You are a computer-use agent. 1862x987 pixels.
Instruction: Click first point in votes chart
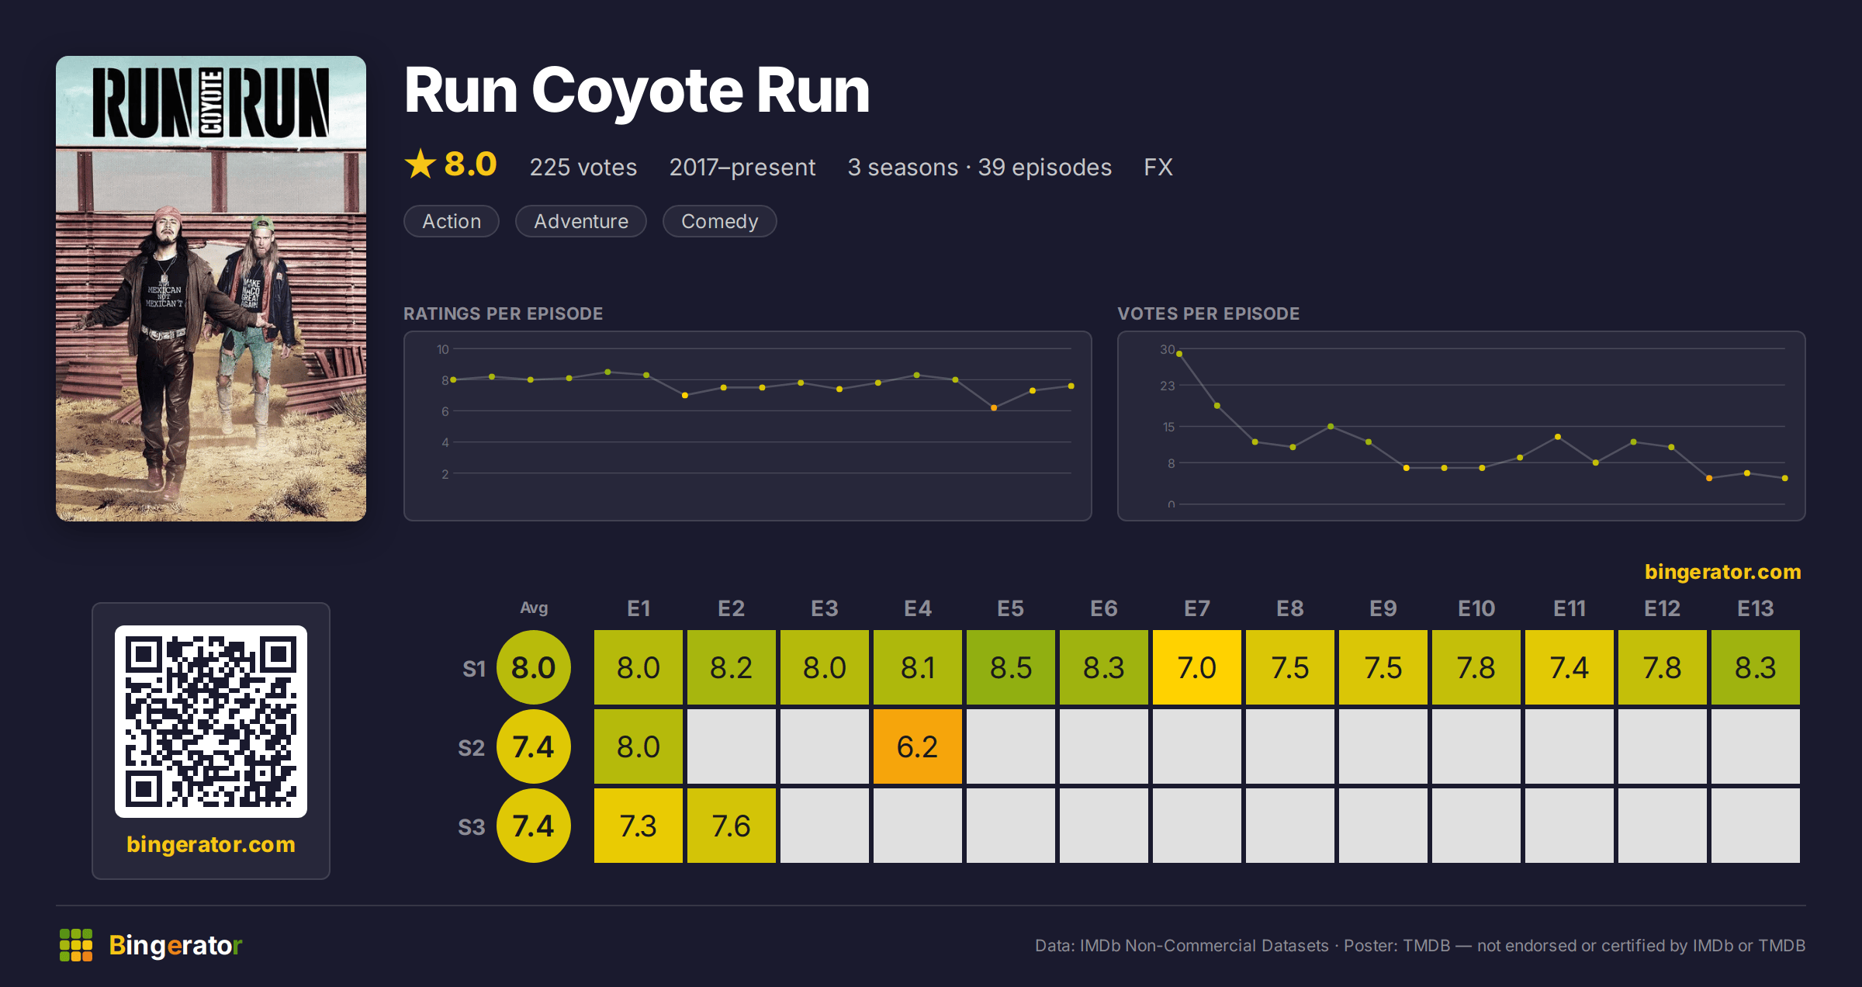tap(1179, 354)
